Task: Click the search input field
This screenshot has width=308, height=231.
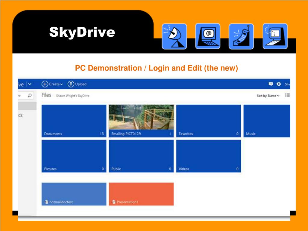Action: click(26, 95)
